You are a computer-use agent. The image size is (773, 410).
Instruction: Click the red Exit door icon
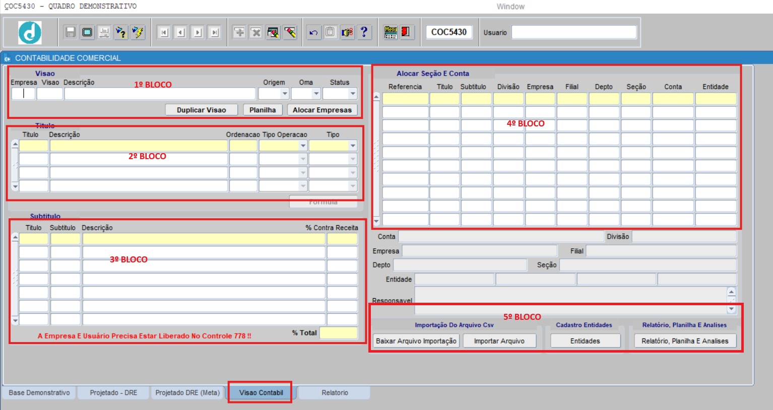[406, 32]
